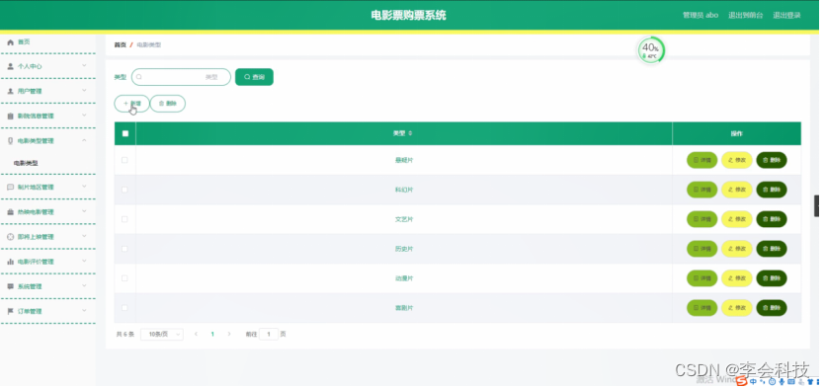The height and width of the screenshot is (388, 825).
Task: Select the 电影类型 submenu item
Action: tap(26, 164)
